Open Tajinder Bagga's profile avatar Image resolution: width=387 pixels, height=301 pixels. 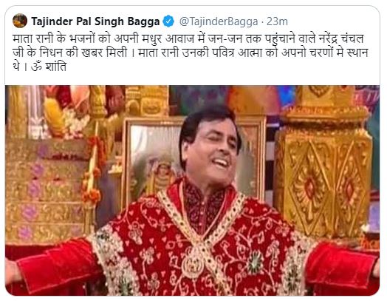[x=20, y=21]
